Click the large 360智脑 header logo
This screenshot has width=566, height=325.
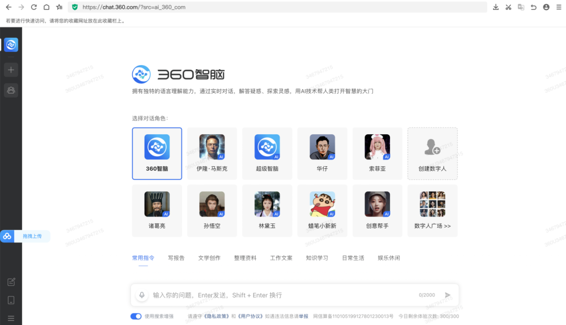click(x=178, y=74)
